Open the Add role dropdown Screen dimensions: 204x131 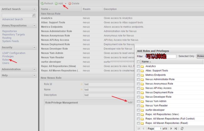pyautogui.click(x=66, y=3)
